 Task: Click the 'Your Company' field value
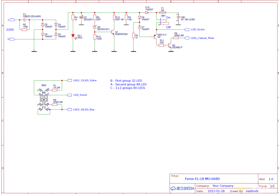coord(223,186)
